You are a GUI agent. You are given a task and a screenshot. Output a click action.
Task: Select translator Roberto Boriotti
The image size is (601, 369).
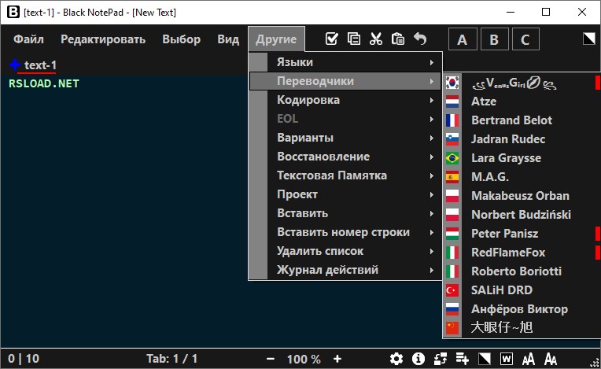click(522, 271)
